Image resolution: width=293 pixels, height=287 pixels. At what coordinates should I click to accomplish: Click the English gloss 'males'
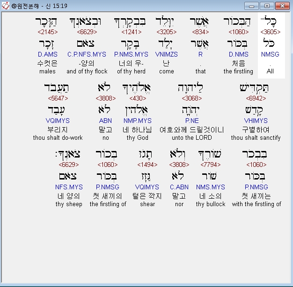47,72
